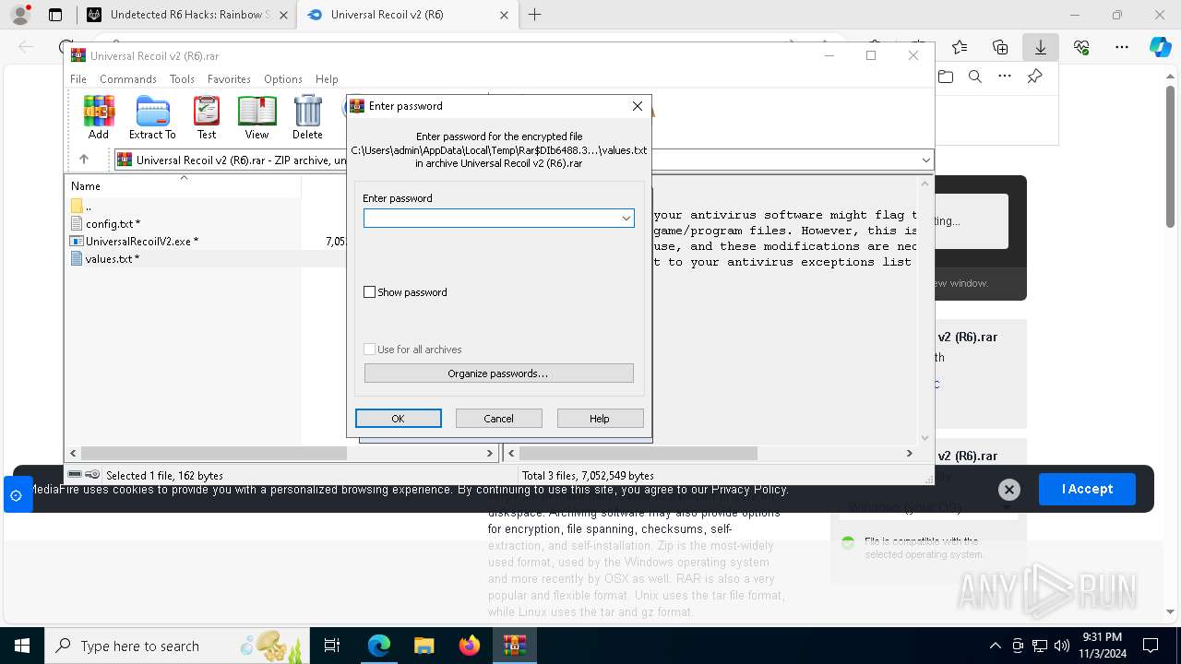This screenshot has height=664, width=1181.
Task: Open the Edge Downloads icon
Action: click(1041, 47)
